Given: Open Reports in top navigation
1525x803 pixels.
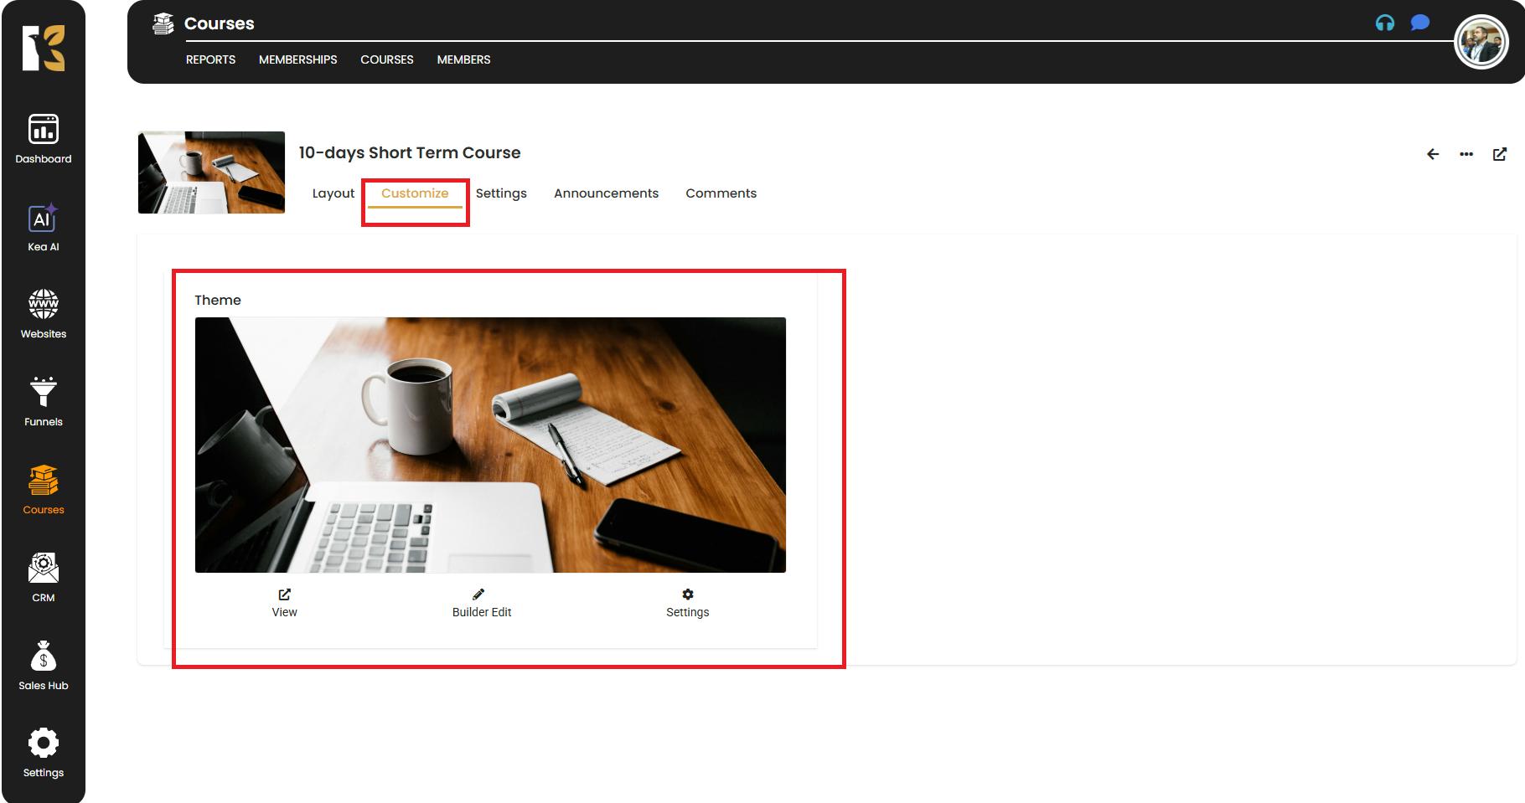Looking at the screenshot, I should coord(210,59).
